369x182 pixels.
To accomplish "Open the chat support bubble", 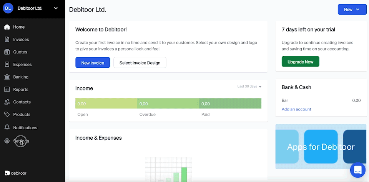I will tap(358, 170).
